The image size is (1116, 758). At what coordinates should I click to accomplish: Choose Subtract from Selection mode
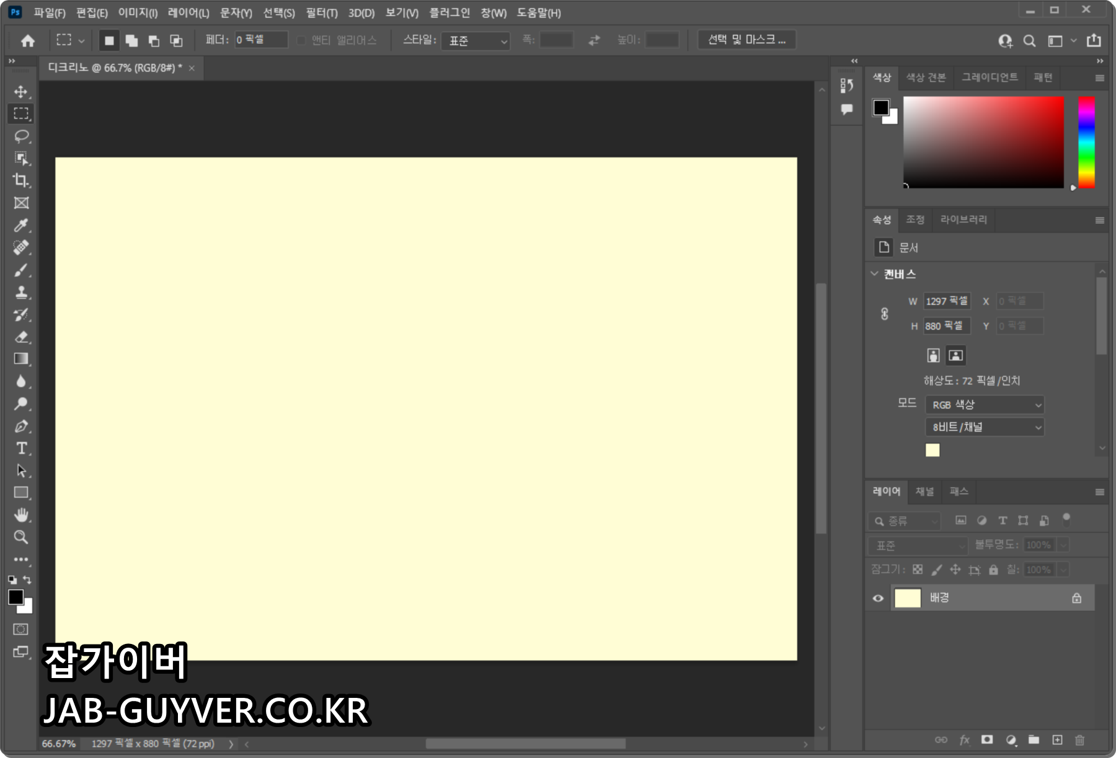coord(154,41)
